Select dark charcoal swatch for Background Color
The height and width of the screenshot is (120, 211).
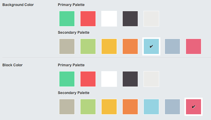click(x=130, y=19)
